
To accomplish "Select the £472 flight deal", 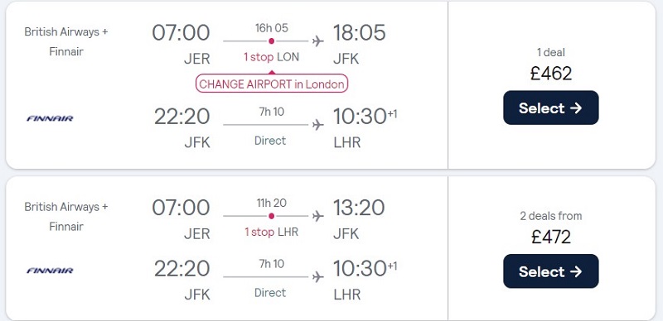I will [x=550, y=271].
